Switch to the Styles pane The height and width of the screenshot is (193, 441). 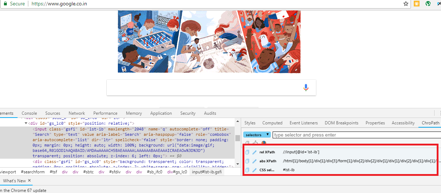[x=250, y=123]
